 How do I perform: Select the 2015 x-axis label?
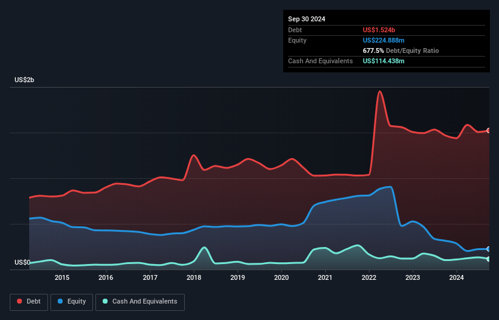[x=62, y=277]
